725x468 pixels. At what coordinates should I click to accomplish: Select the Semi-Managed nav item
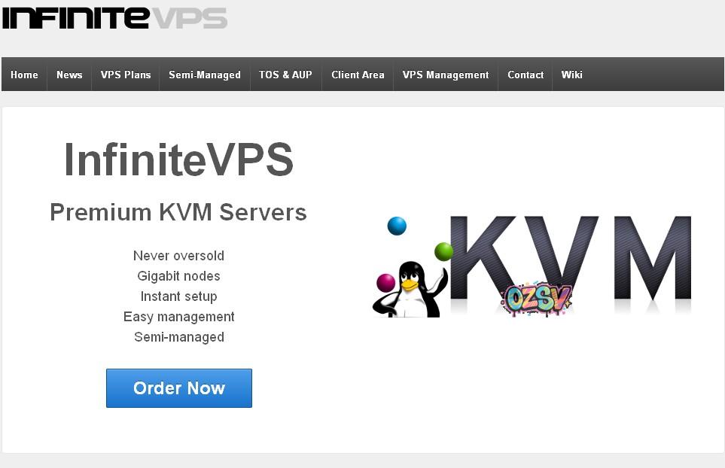205,74
